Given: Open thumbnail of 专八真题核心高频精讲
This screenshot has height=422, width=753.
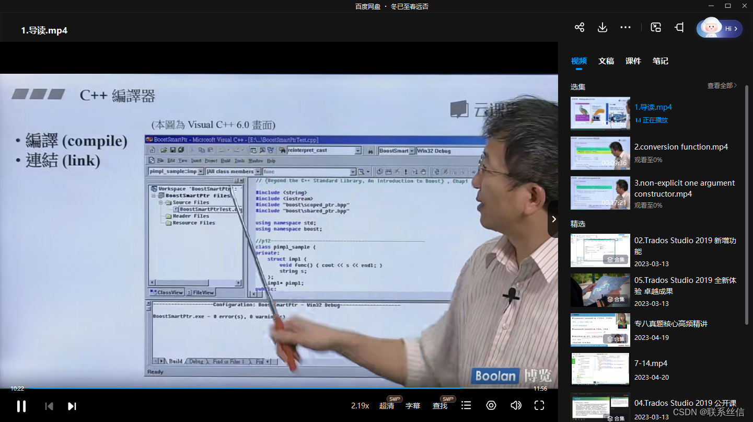Looking at the screenshot, I should (600, 330).
